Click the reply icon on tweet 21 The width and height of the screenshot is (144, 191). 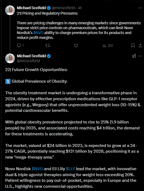click(x=19, y=46)
